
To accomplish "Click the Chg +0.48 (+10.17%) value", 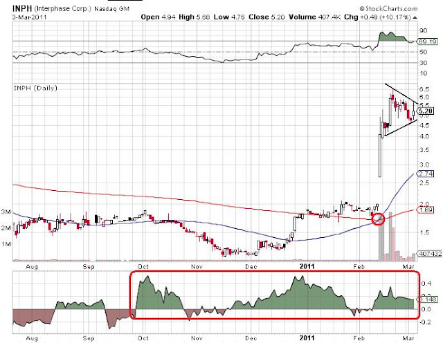I will click(x=377, y=17).
